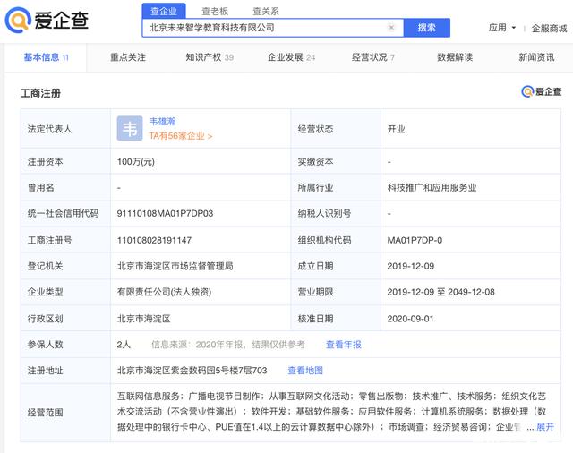Select registered capital 100万(元)
The width and height of the screenshot is (573, 453).
click(x=135, y=161)
